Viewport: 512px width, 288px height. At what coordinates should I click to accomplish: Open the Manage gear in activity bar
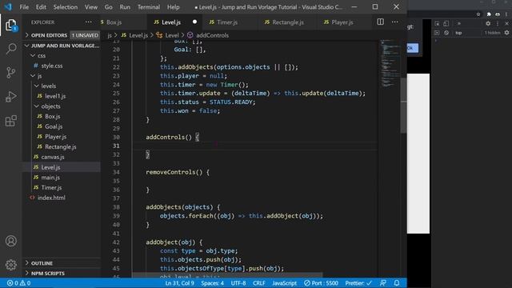[x=10, y=265]
